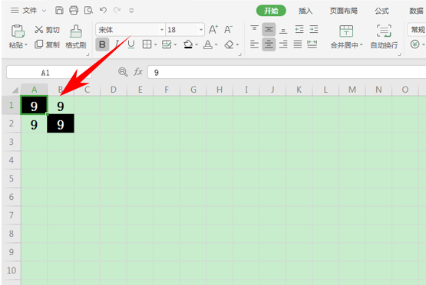The image size is (426, 285).
Task: Open the font size 18 dropdown
Action: pyautogui.click(x=201, y=30)
